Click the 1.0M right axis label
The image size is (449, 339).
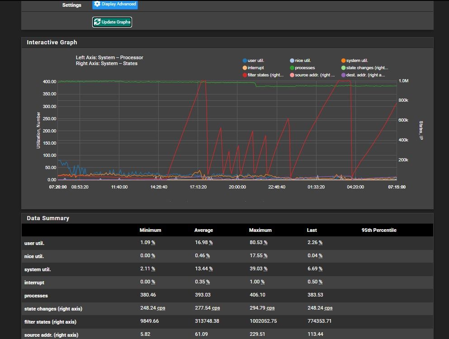click(x=403, y=81)
